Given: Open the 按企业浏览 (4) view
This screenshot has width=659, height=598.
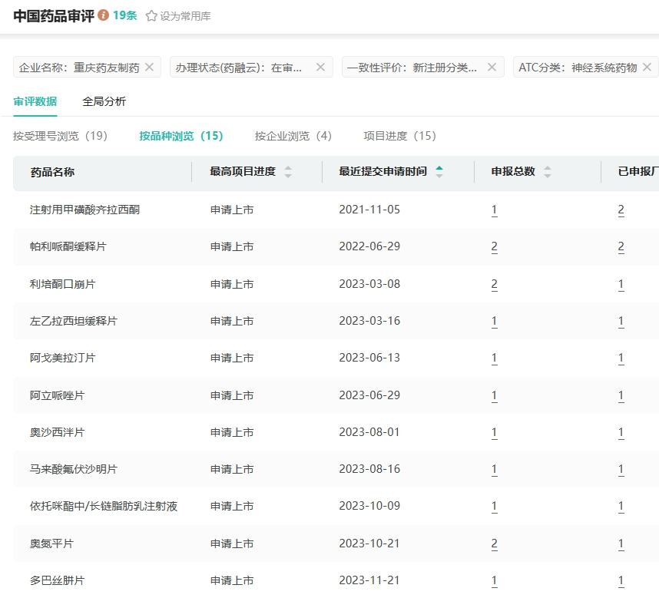Looking at the screenshot, I should (x=293, y=136).
